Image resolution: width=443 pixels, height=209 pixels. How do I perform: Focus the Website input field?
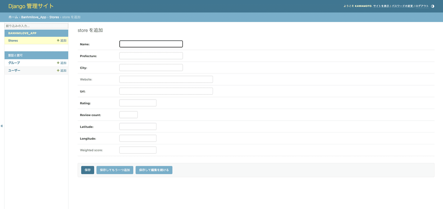[x=166, y=79]
